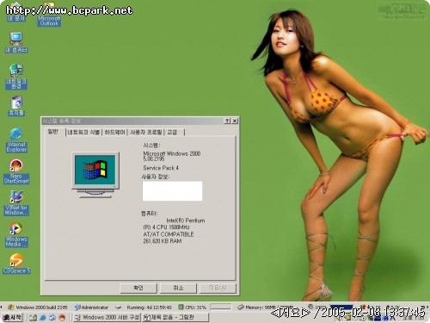Switch to Network Identification (네트워크 식별) tab
Viewport: 430px width, 323px height.
[83, 133]
